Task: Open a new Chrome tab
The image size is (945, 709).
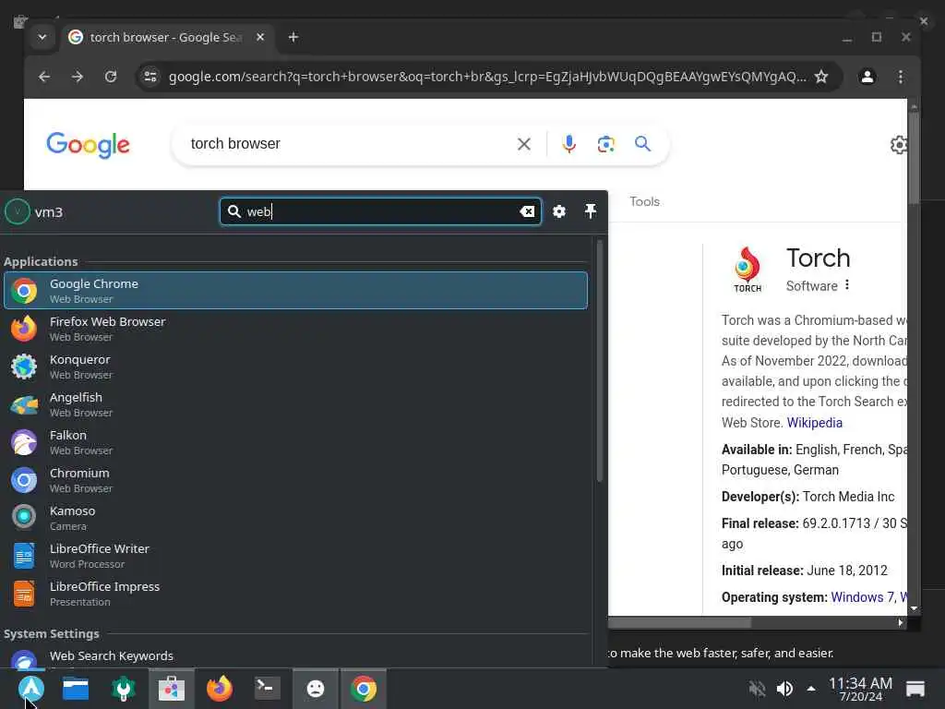Action: click(x=293, y=37)
